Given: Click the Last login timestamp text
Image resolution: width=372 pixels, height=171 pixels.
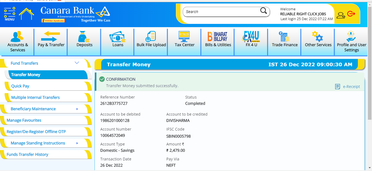Looking at the screenshot, I should pyautogui.click(x=307, y=19).
